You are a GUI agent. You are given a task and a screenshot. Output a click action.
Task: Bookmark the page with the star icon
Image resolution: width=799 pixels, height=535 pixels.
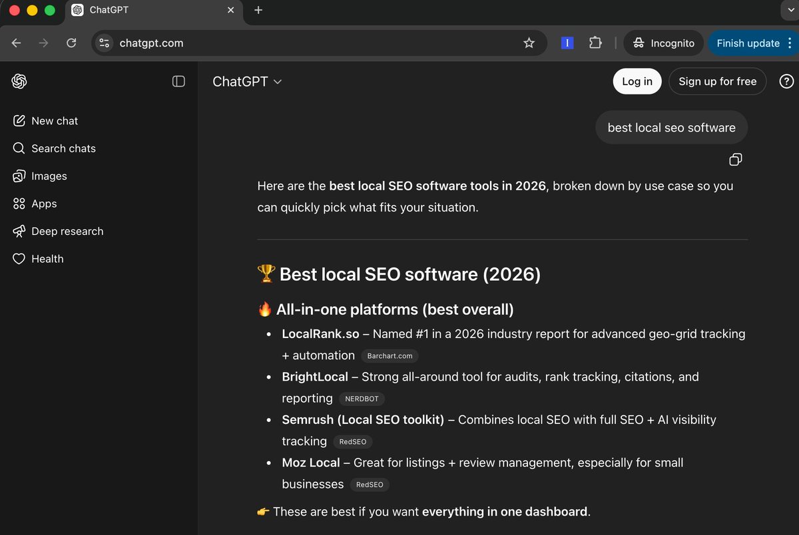[x=529, y=43]
